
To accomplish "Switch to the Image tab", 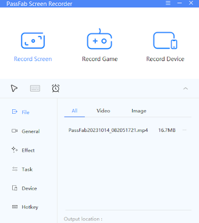I will click(x=139, y=111).
